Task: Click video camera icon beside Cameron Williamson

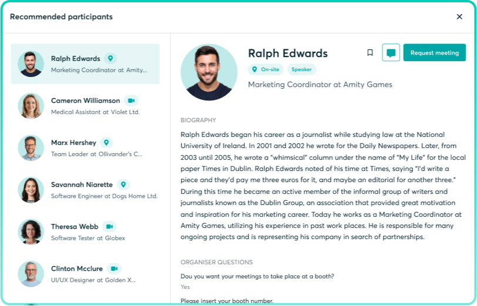Action: click(131, 100)
